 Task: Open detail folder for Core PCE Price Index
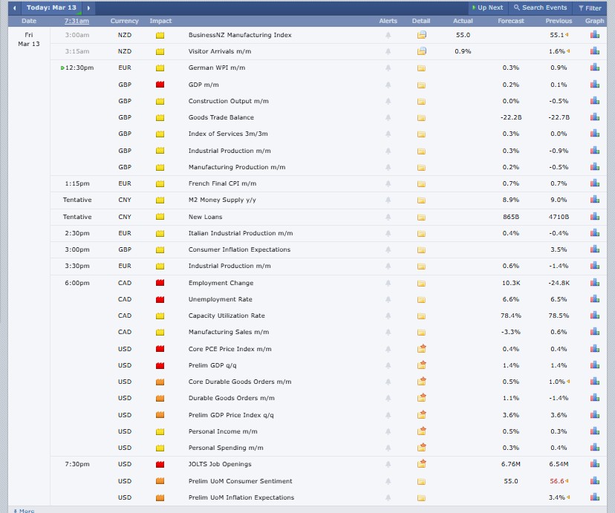(421, 349)
